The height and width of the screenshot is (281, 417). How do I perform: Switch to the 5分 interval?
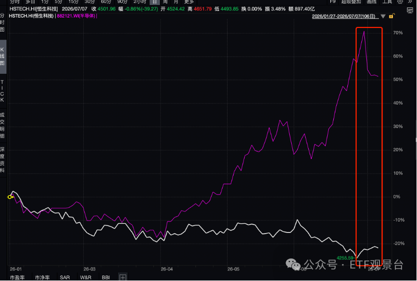tap(58, 2)
